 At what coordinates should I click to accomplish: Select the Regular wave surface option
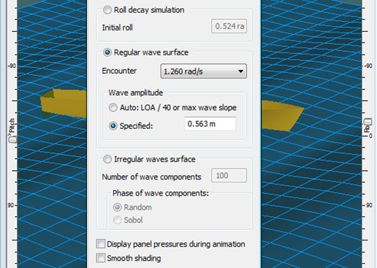coord(107,52)
